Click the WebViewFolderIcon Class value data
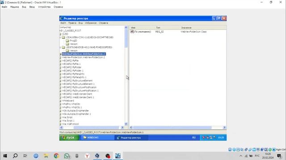The height and width of the screenshot is (160, 286). [x=193, y=32]
